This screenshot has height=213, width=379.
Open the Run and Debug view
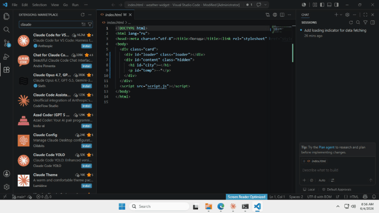(7, 56)
